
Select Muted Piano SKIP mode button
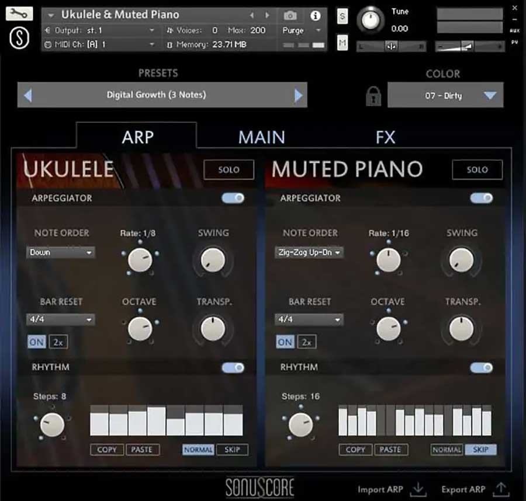click(x=481, y=450)
